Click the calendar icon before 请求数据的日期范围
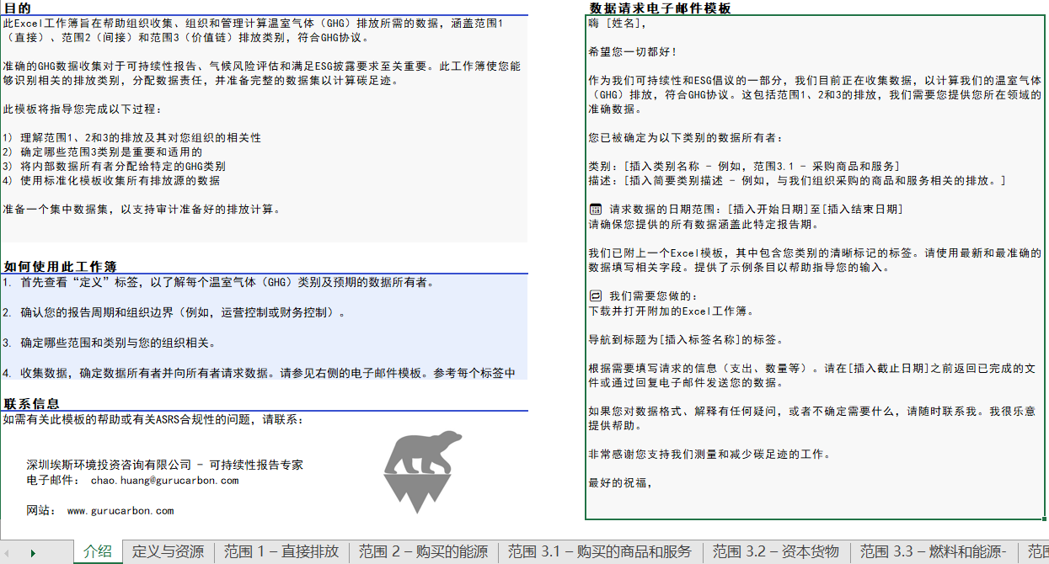This screenshot has width=1049, height=564. 595,209
